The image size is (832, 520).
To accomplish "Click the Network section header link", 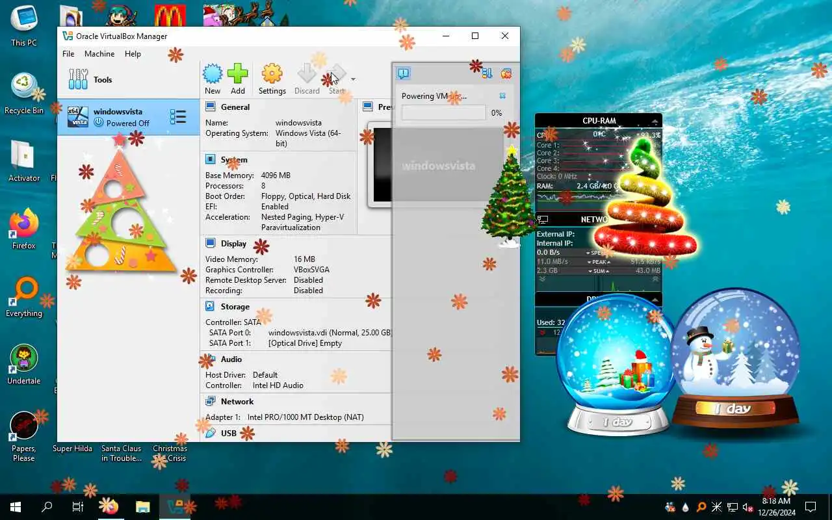I will [237, 401].
